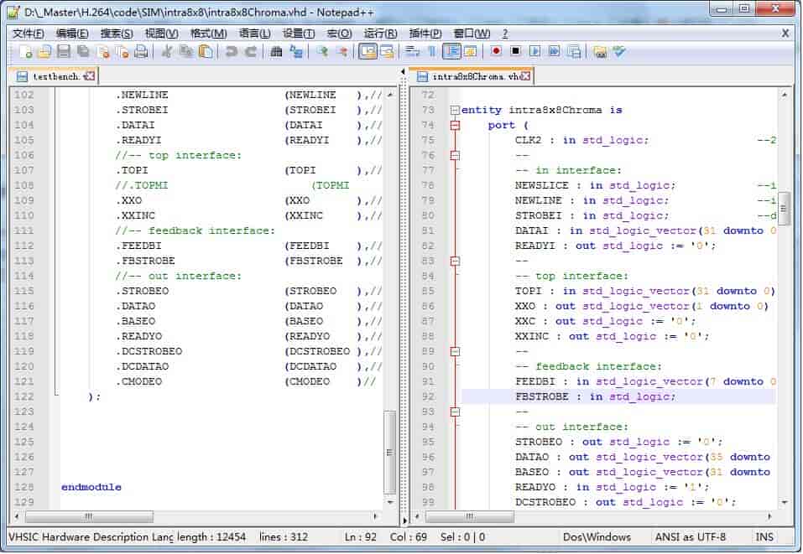The width and height of the screenshot is (803, 554).
Task: Click the Cut (scissors) toolbar icon
Action: click(x=166, y=52)
